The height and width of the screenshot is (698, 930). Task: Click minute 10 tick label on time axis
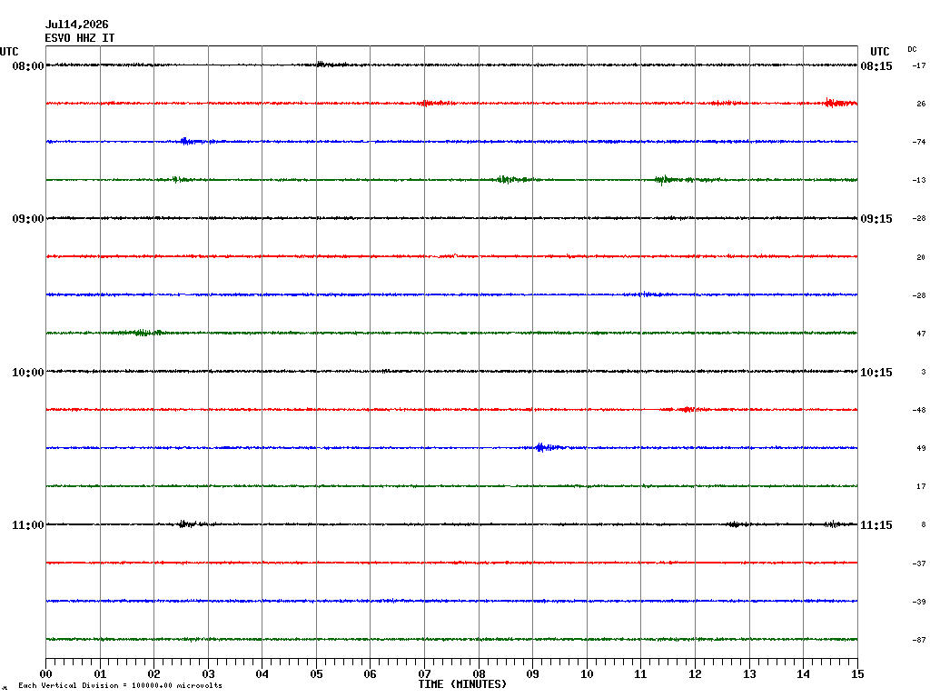tap(587, 673)
